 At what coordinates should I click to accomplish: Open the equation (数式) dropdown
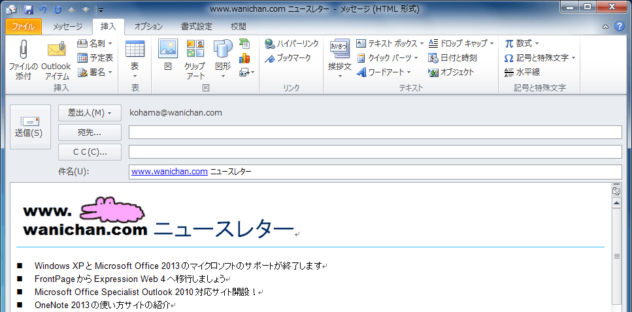522,43
